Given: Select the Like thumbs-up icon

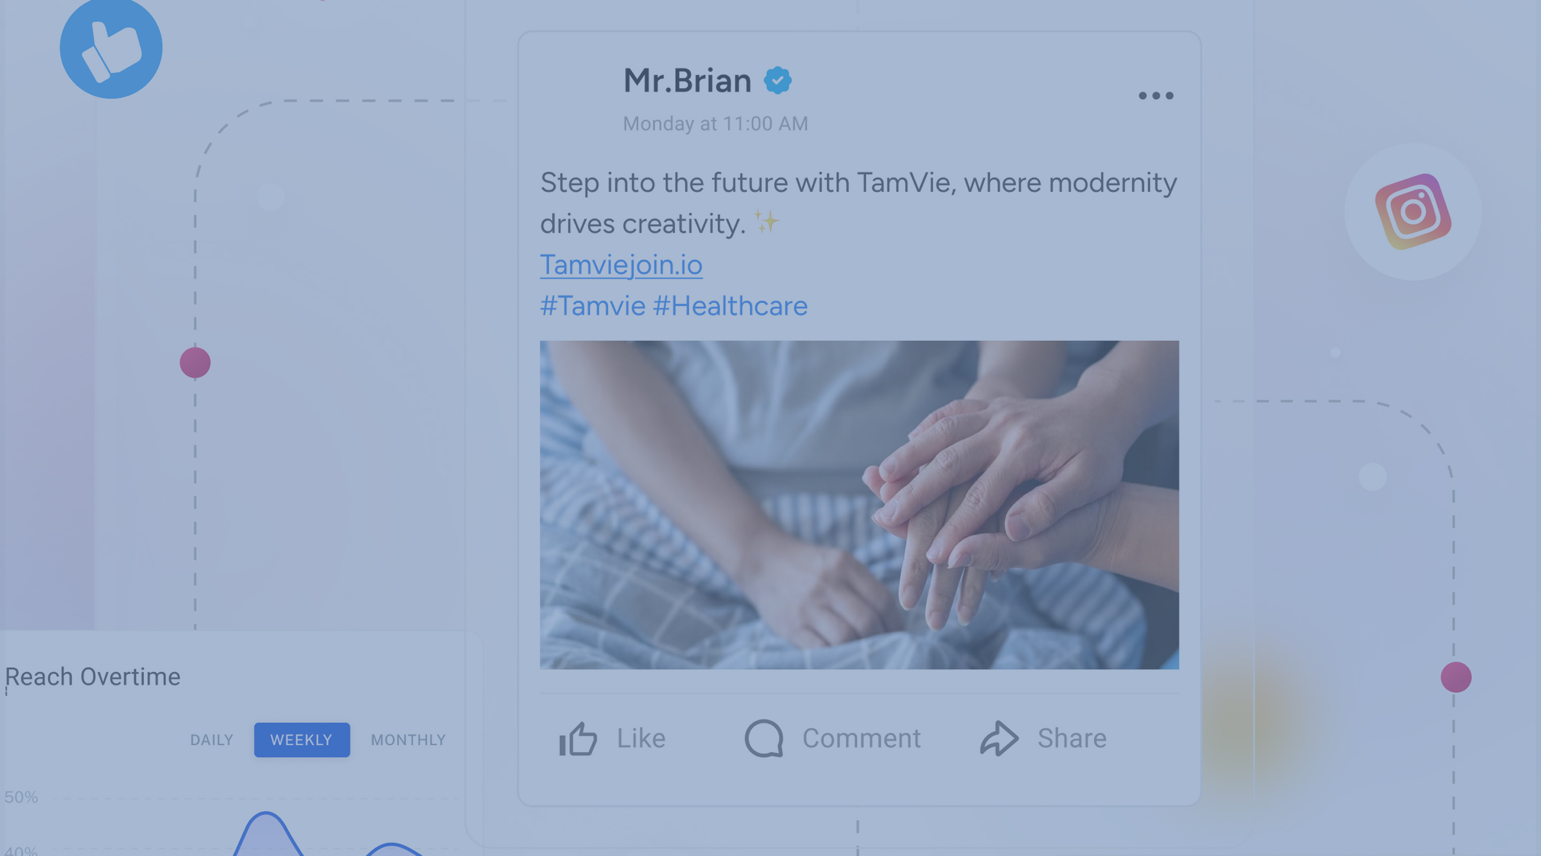Looking at the screenshot, I should [578, 738].
